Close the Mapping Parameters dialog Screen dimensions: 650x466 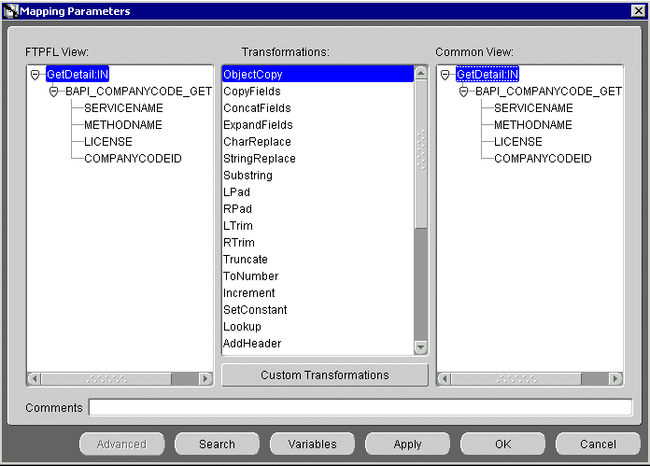(x=638, y=11)
